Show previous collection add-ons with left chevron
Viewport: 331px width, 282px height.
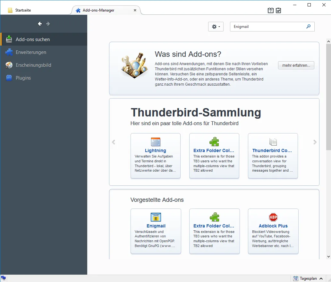pyautogui.click(x=114, y=142)
